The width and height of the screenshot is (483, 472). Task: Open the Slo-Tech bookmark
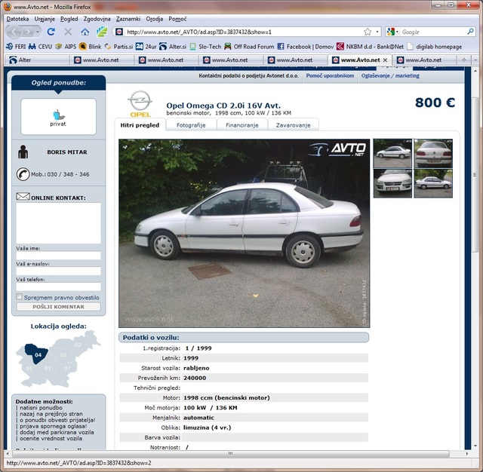(x=205, y=47)
